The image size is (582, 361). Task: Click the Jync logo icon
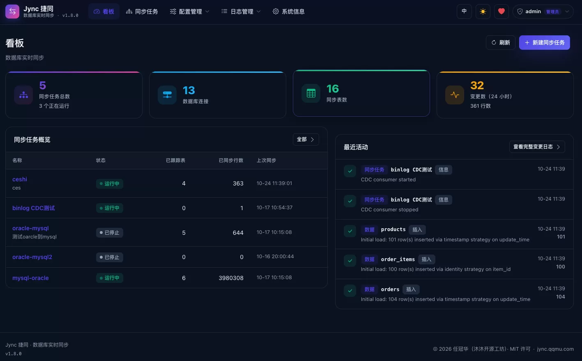[x=12, y=12]
